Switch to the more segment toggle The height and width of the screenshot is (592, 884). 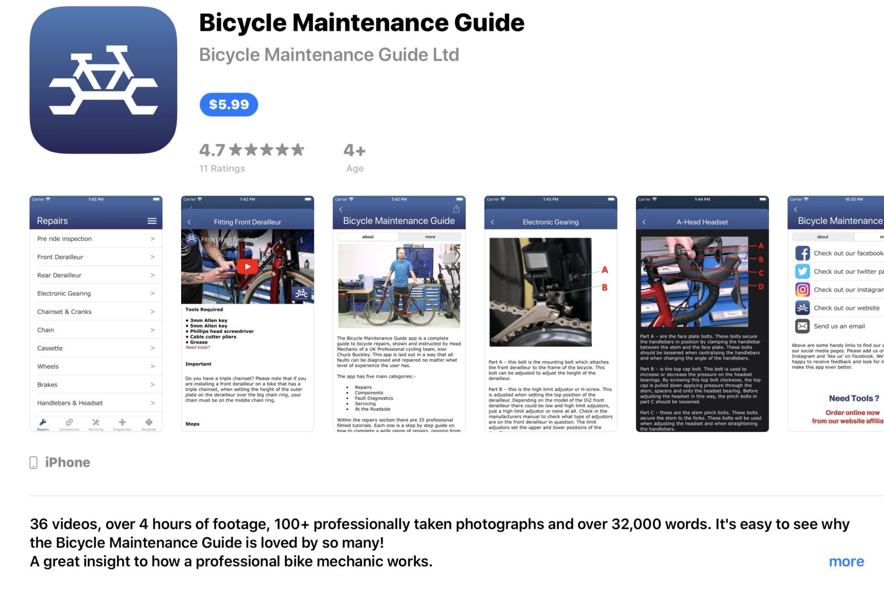click(x=430, y=236)
